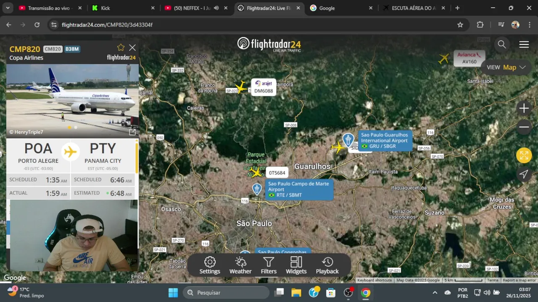View site information icon in address bar

pyautogui.click(x=53, y=25)
